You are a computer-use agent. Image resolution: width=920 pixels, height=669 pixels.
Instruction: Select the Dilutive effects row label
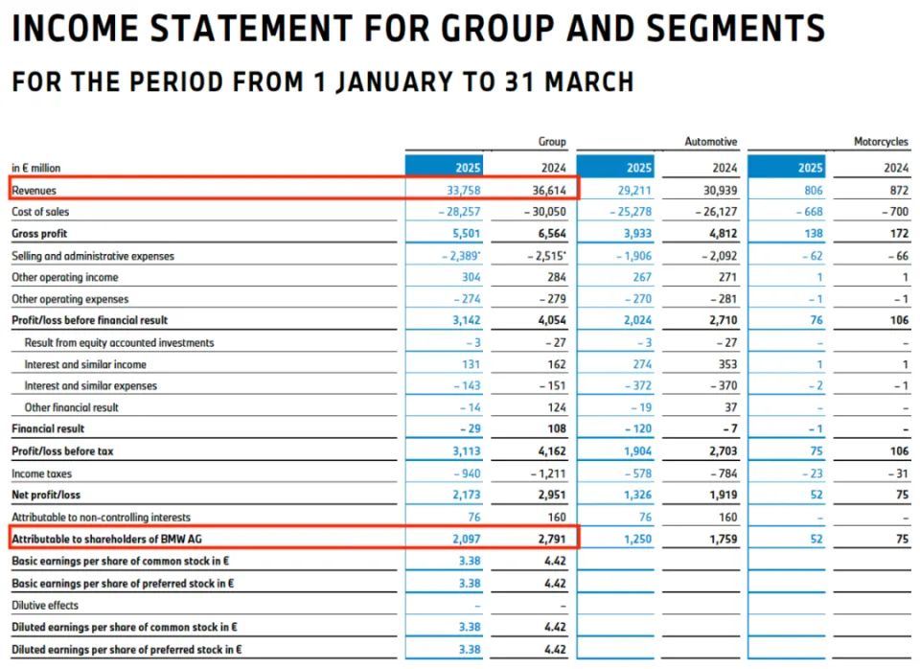(45, 605)
